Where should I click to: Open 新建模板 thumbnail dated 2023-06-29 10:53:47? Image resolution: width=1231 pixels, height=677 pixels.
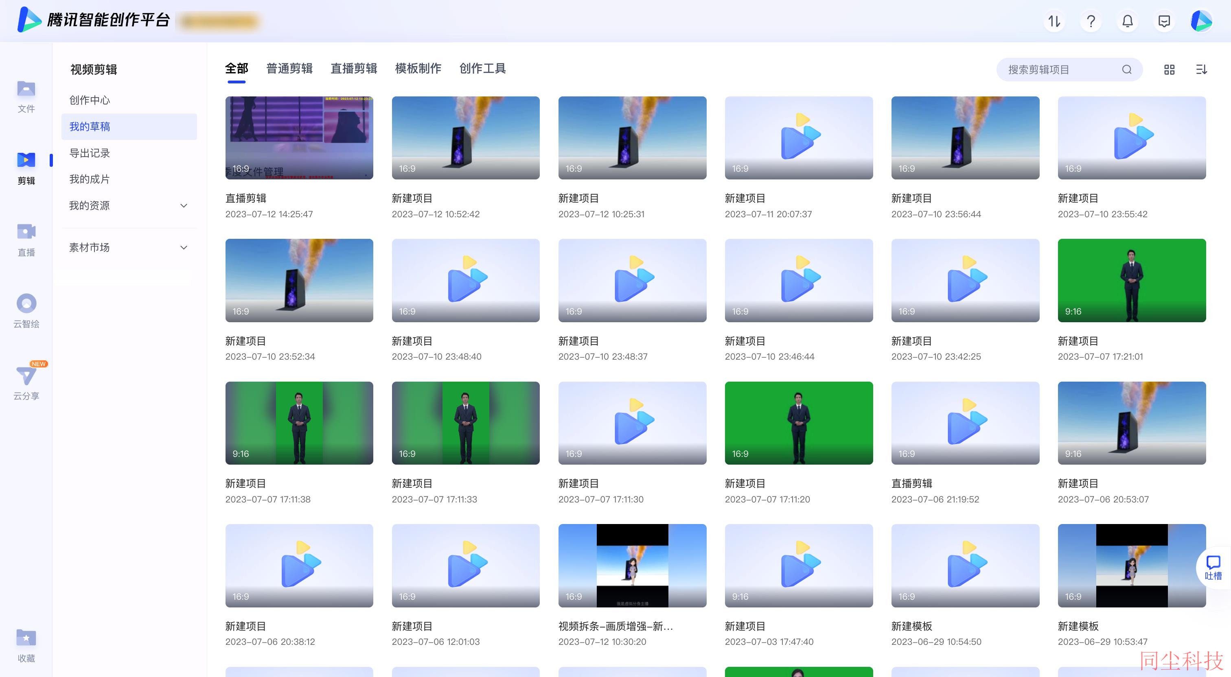1132,566
